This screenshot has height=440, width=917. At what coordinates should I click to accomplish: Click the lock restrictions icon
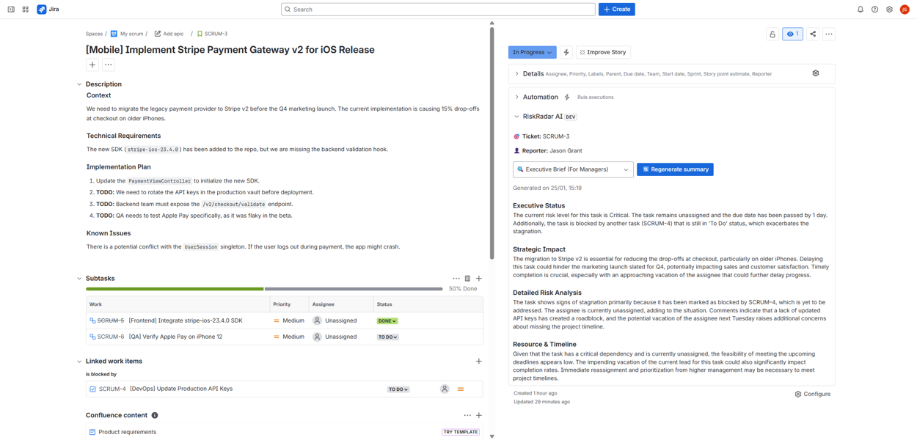click(772, 34)
